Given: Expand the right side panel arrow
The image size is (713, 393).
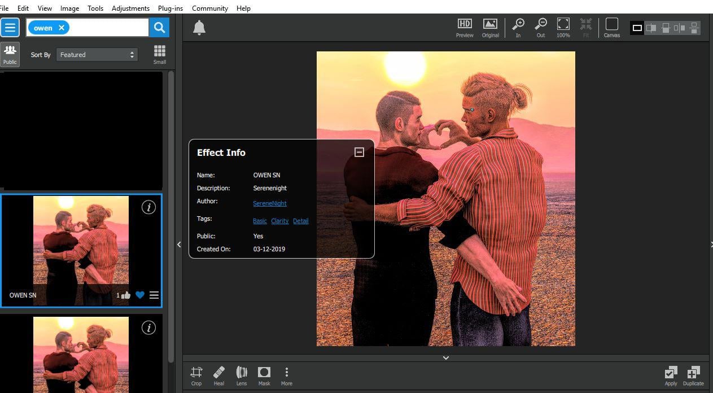Looking at the screenshot, I should click(711, 244).
